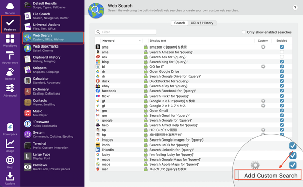
Task: Disable the DuckDuckGo search checkbox
Action: tap(282, 81)
